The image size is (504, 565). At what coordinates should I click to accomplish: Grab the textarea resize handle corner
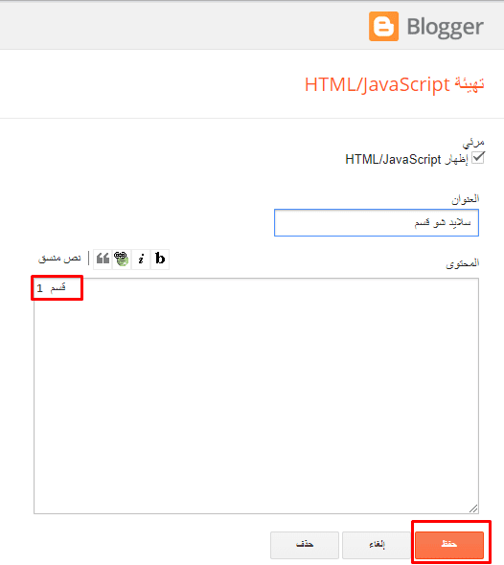coord(473,508)
